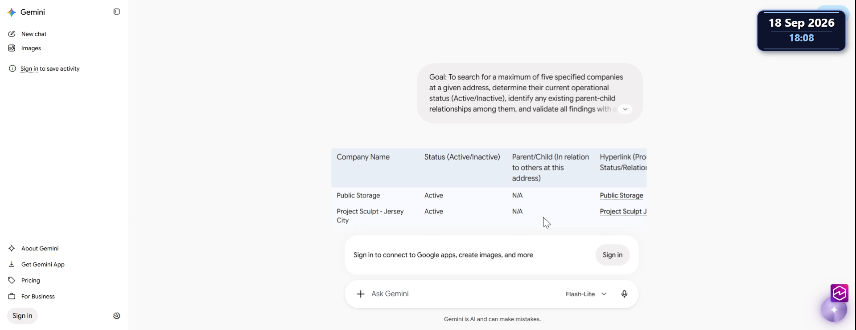
Task: Click Get Gemini App download icon
Action: pyautogui.click(x=12, y=264)
